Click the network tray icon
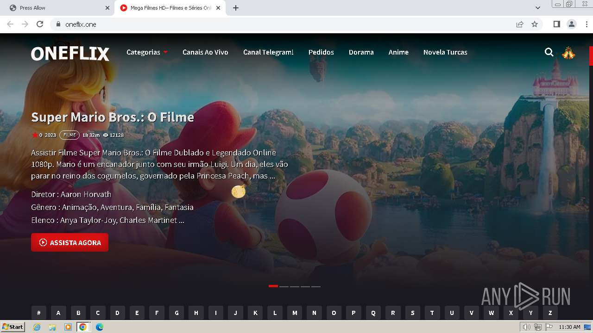This screenshot has width=593, height=333. click(538, 327)
